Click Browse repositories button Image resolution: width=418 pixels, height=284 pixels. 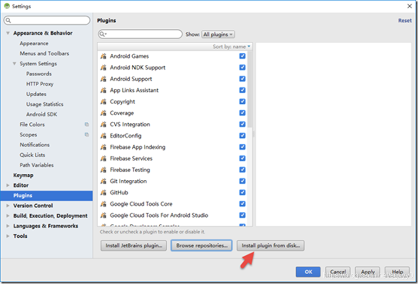tap(202, 246)
